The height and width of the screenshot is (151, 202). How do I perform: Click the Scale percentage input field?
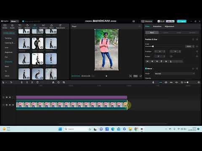pos(189,46)
